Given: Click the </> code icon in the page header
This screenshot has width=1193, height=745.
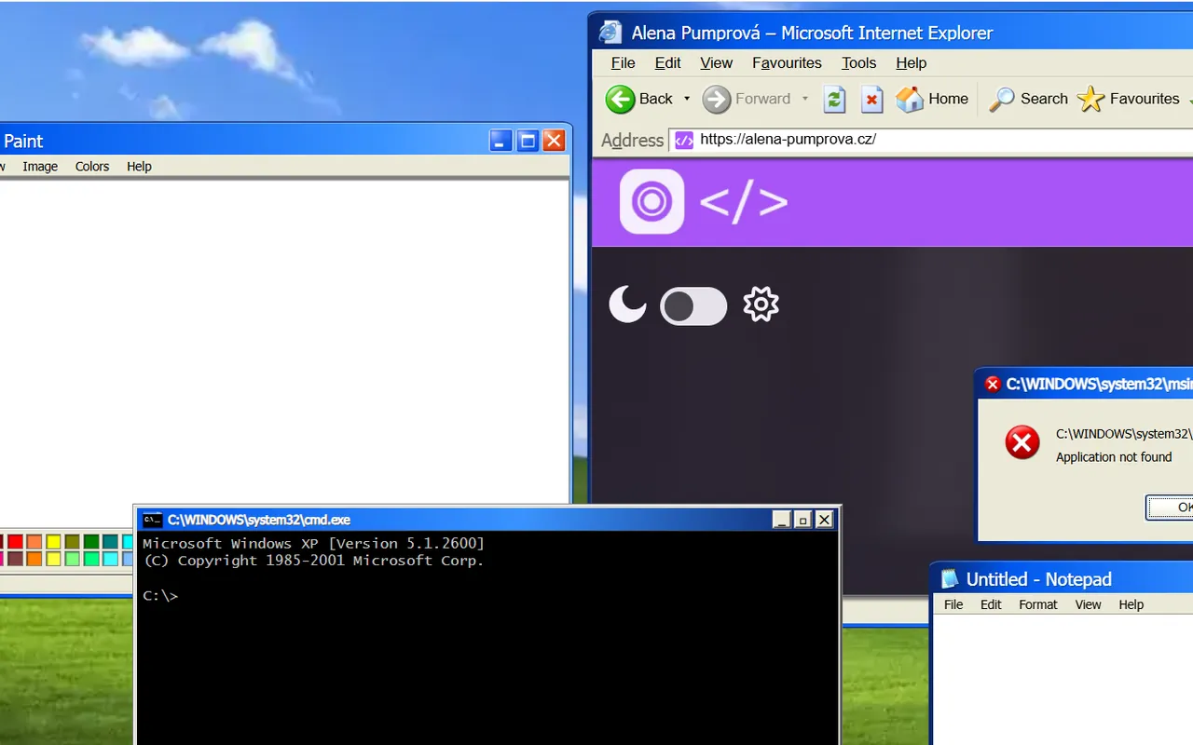Looking at the screenshot, I should pyautogui.click(x=743, y=202).
